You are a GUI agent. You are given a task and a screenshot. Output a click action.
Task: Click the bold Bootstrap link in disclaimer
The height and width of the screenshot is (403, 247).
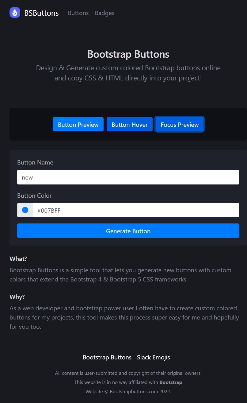[x=171, y=382]
